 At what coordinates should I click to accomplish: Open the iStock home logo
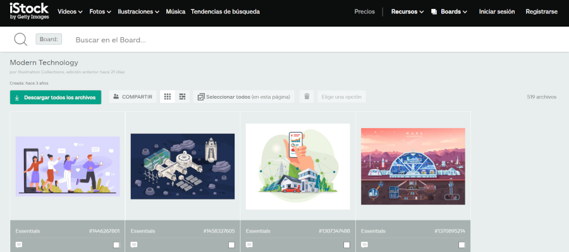pos(29,11)
